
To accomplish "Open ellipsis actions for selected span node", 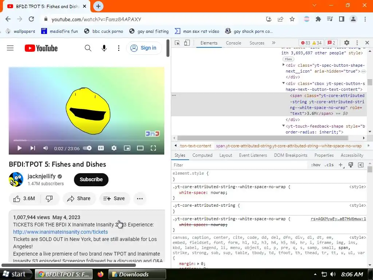I will pyautogui.click(x=174, y=96).
